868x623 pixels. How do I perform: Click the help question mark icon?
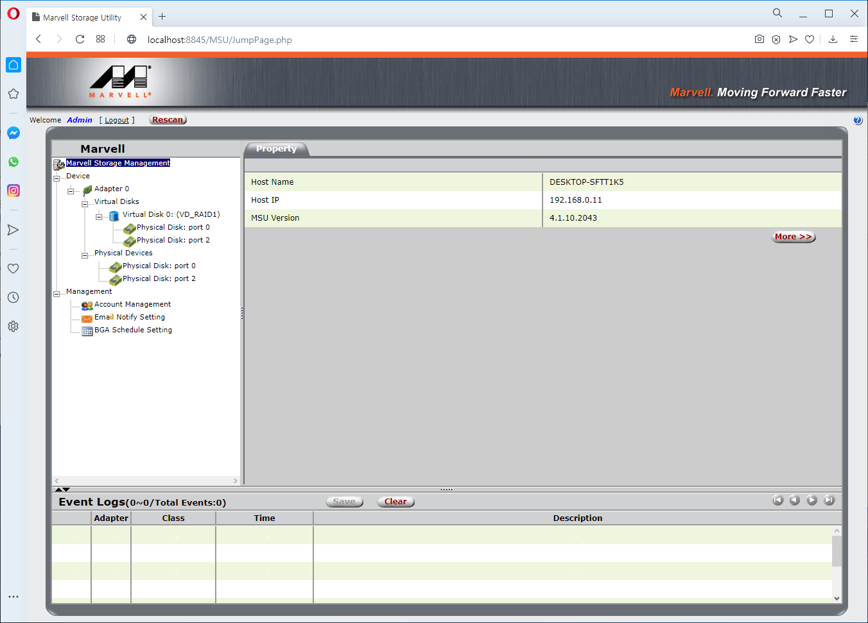(x=858, y=120)
